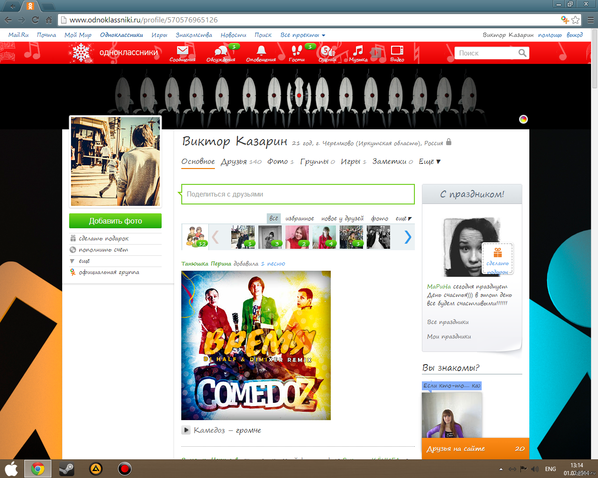The height and width of the screenshot is (478, 598).
Task: Click the сделать подарок gift icon on photo
Action: tap(498, 253)
